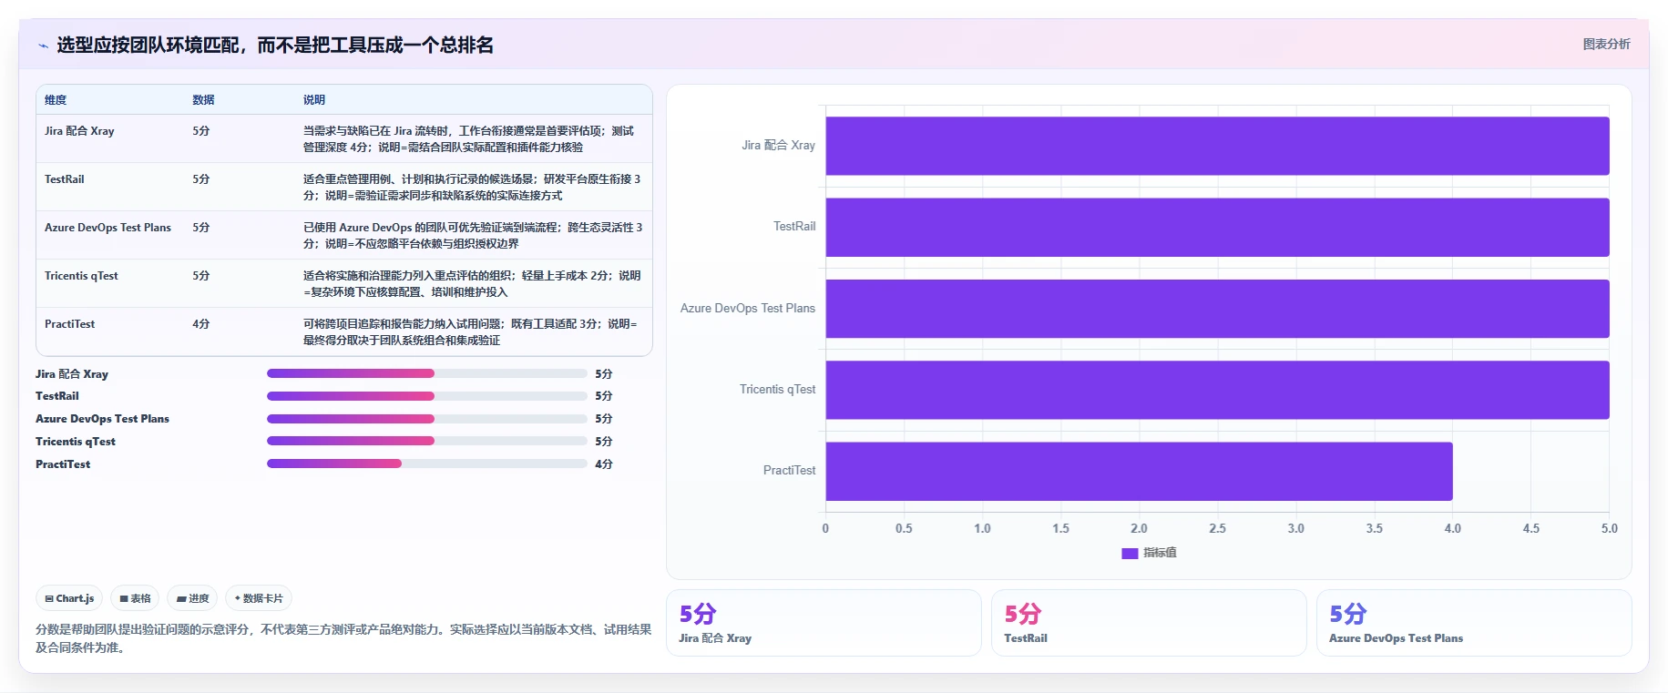Image resolution: width=1668 pixels, height=693 pixels.
Task: Click the Jira 配合 Xray progress bar
Action: [427, 373]
